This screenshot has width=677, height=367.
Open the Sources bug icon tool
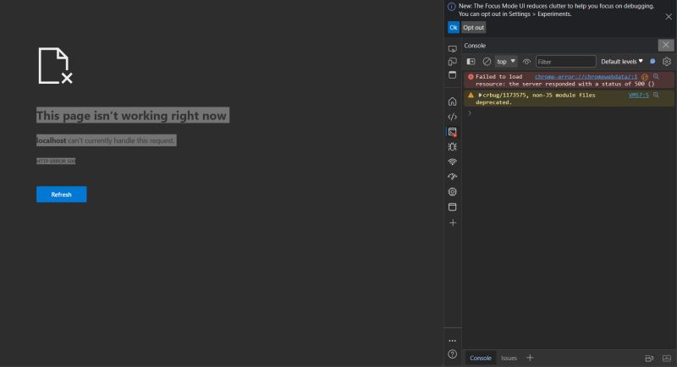click(x=452, y=146)
